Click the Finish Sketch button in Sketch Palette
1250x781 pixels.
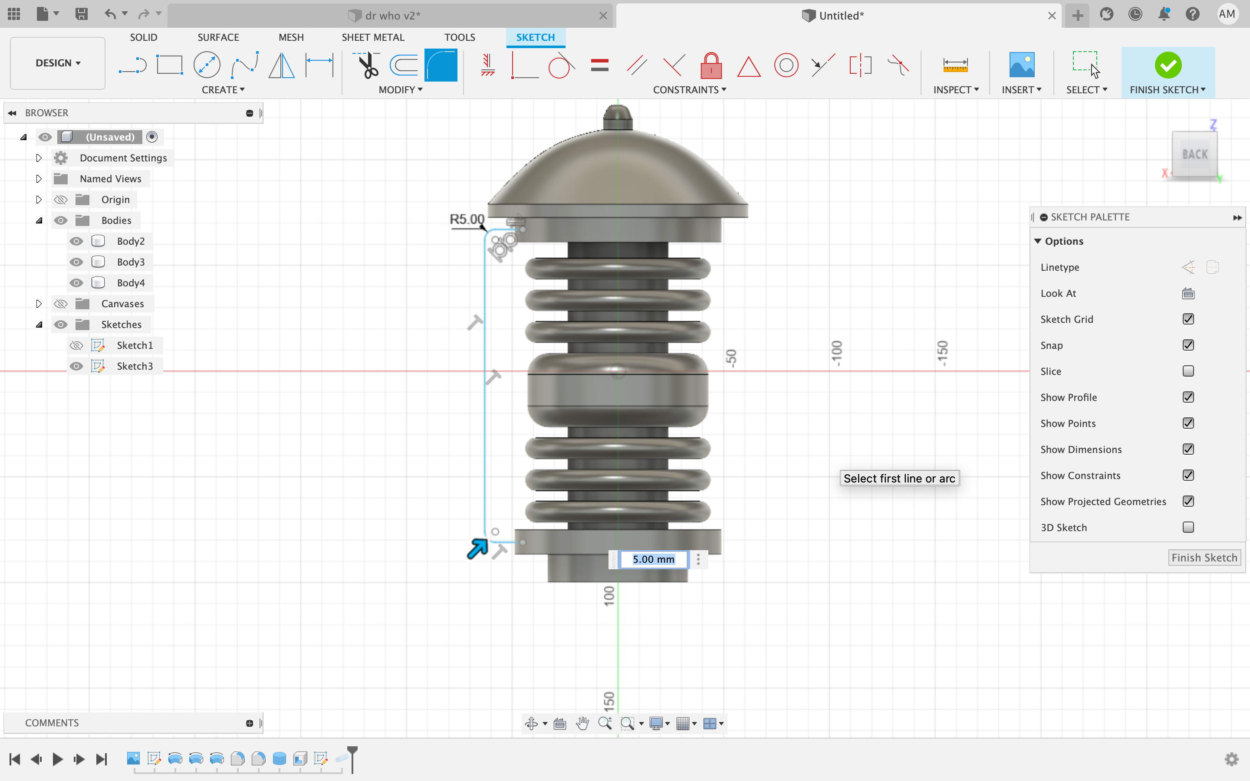click(1204, 558)
